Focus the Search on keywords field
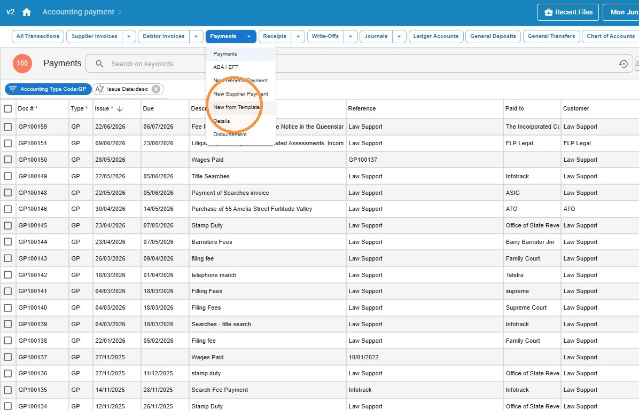 359,64
